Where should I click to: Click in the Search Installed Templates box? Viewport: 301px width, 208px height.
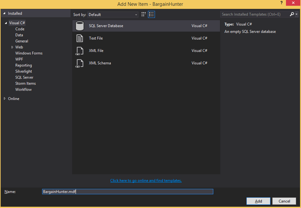click(x=254, y=14)
